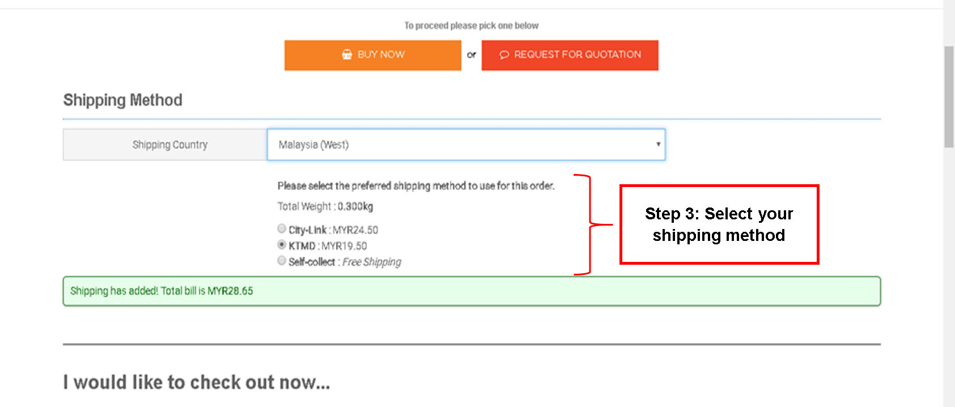The height and width of the screenshot is (407, 955).
Task: Click the BUY NOW button
Action: coord(373,55)
